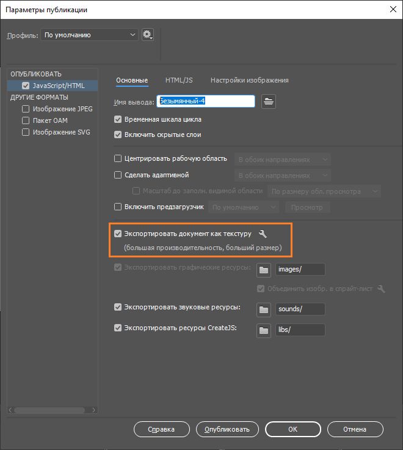The image size is (403, 450).
Task: Click scrollbar left arrow in formats list
Action: tap(10, 410)
